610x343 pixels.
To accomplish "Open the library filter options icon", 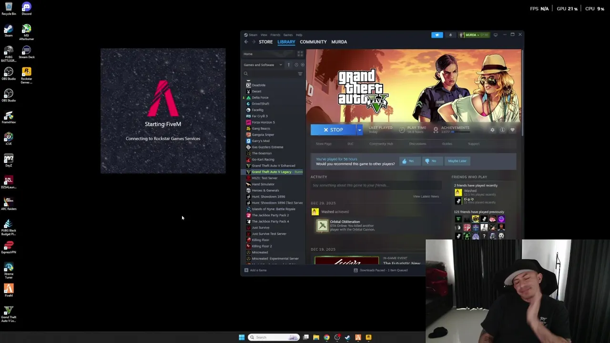I will (300, 74).
